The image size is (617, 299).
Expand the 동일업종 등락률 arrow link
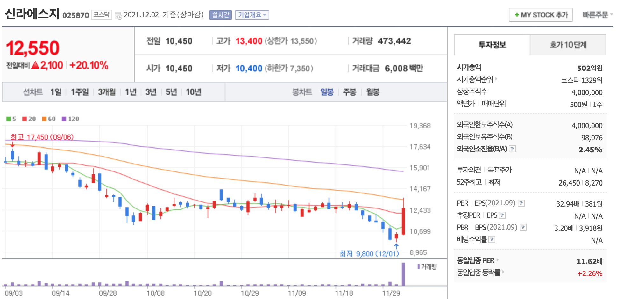[x=503, y=272]
